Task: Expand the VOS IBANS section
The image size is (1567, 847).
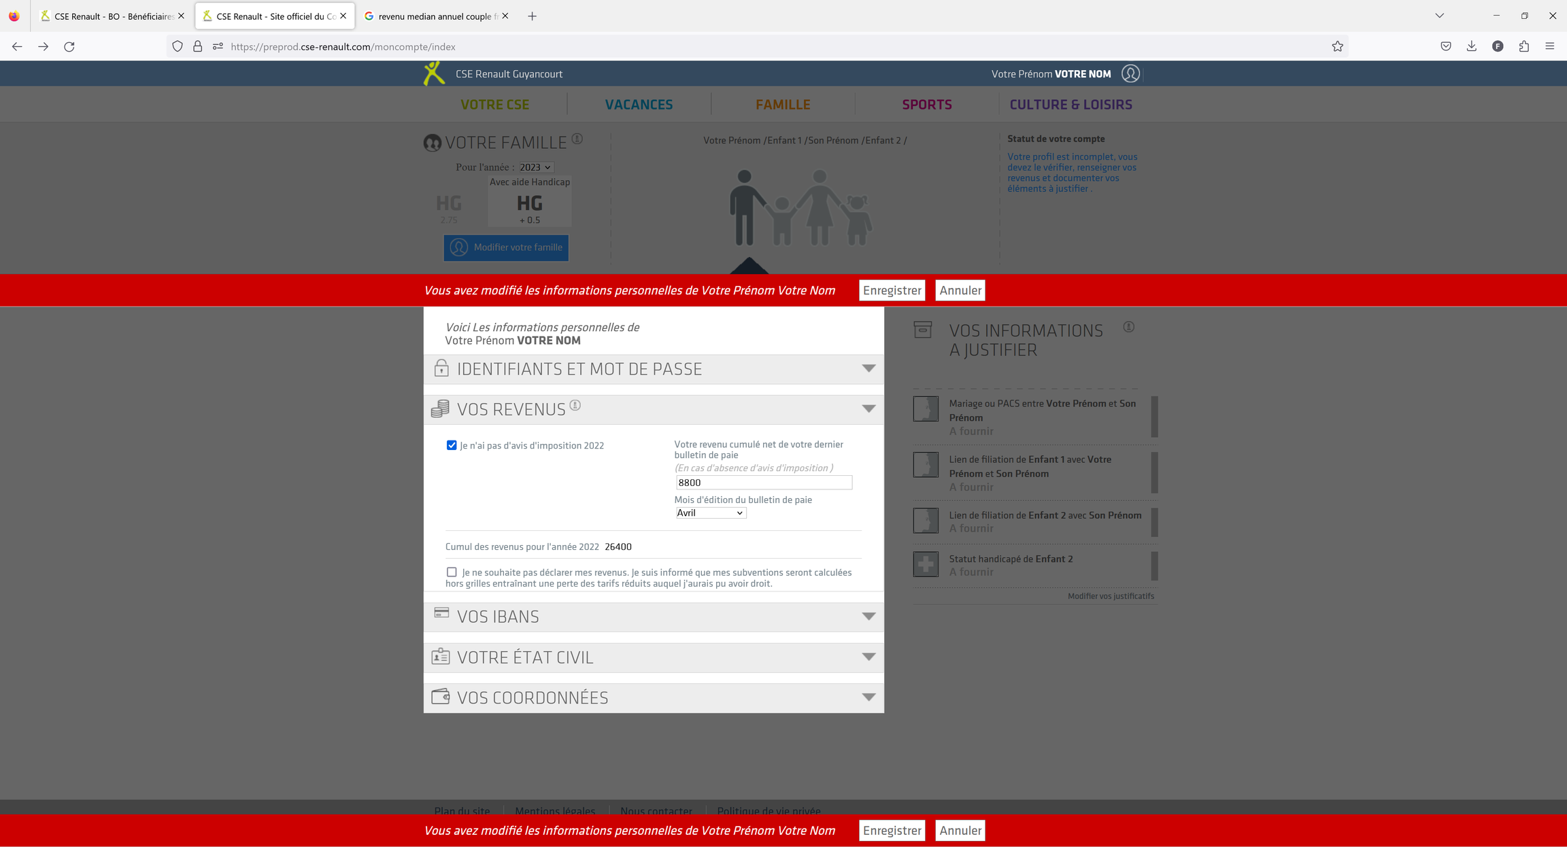Action: click(x=654, y=617)
